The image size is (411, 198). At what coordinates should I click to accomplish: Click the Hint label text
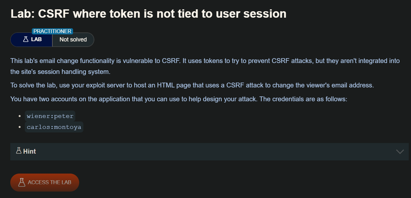pyautogui.click(x=29, y=151)
